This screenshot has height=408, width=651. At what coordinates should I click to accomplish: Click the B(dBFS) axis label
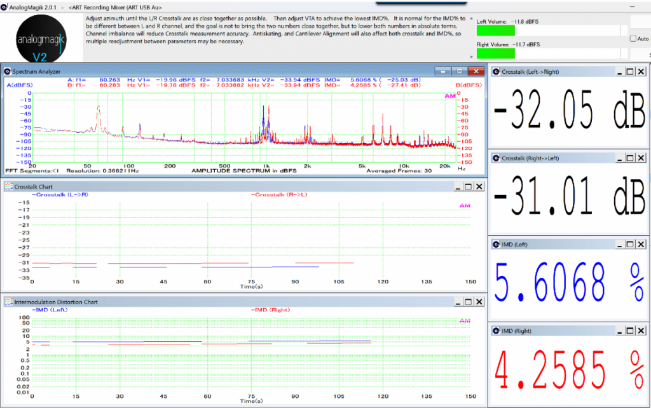click(469, 85)
